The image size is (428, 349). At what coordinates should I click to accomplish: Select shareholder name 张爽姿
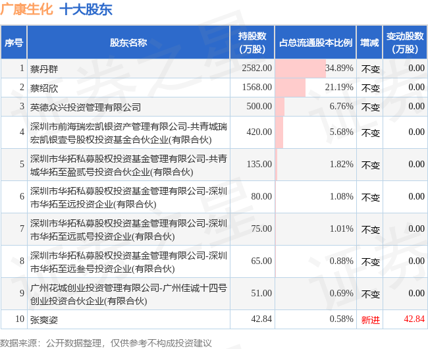click(x=44, y=319)
